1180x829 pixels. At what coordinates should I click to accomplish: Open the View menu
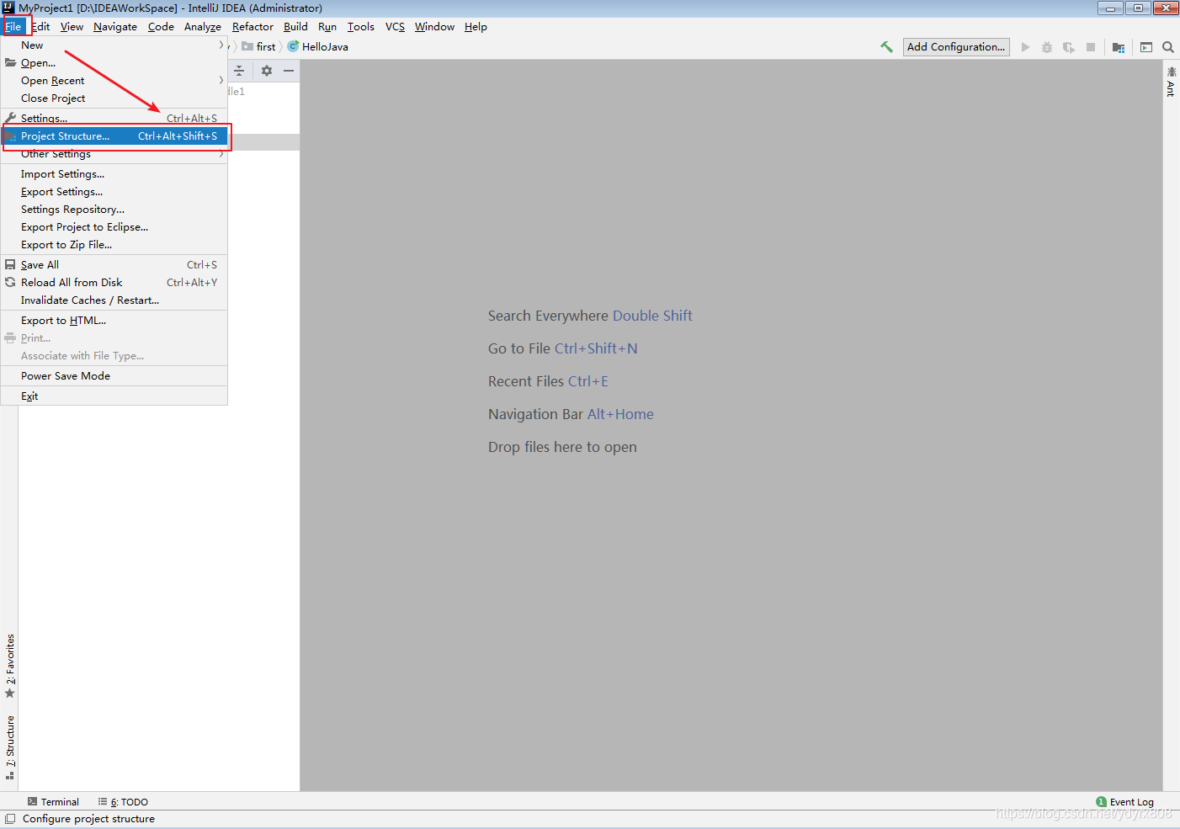point(72,27)
